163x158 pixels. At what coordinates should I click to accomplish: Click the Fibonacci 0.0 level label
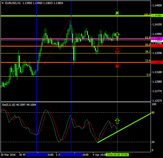(x=148, y=75)
